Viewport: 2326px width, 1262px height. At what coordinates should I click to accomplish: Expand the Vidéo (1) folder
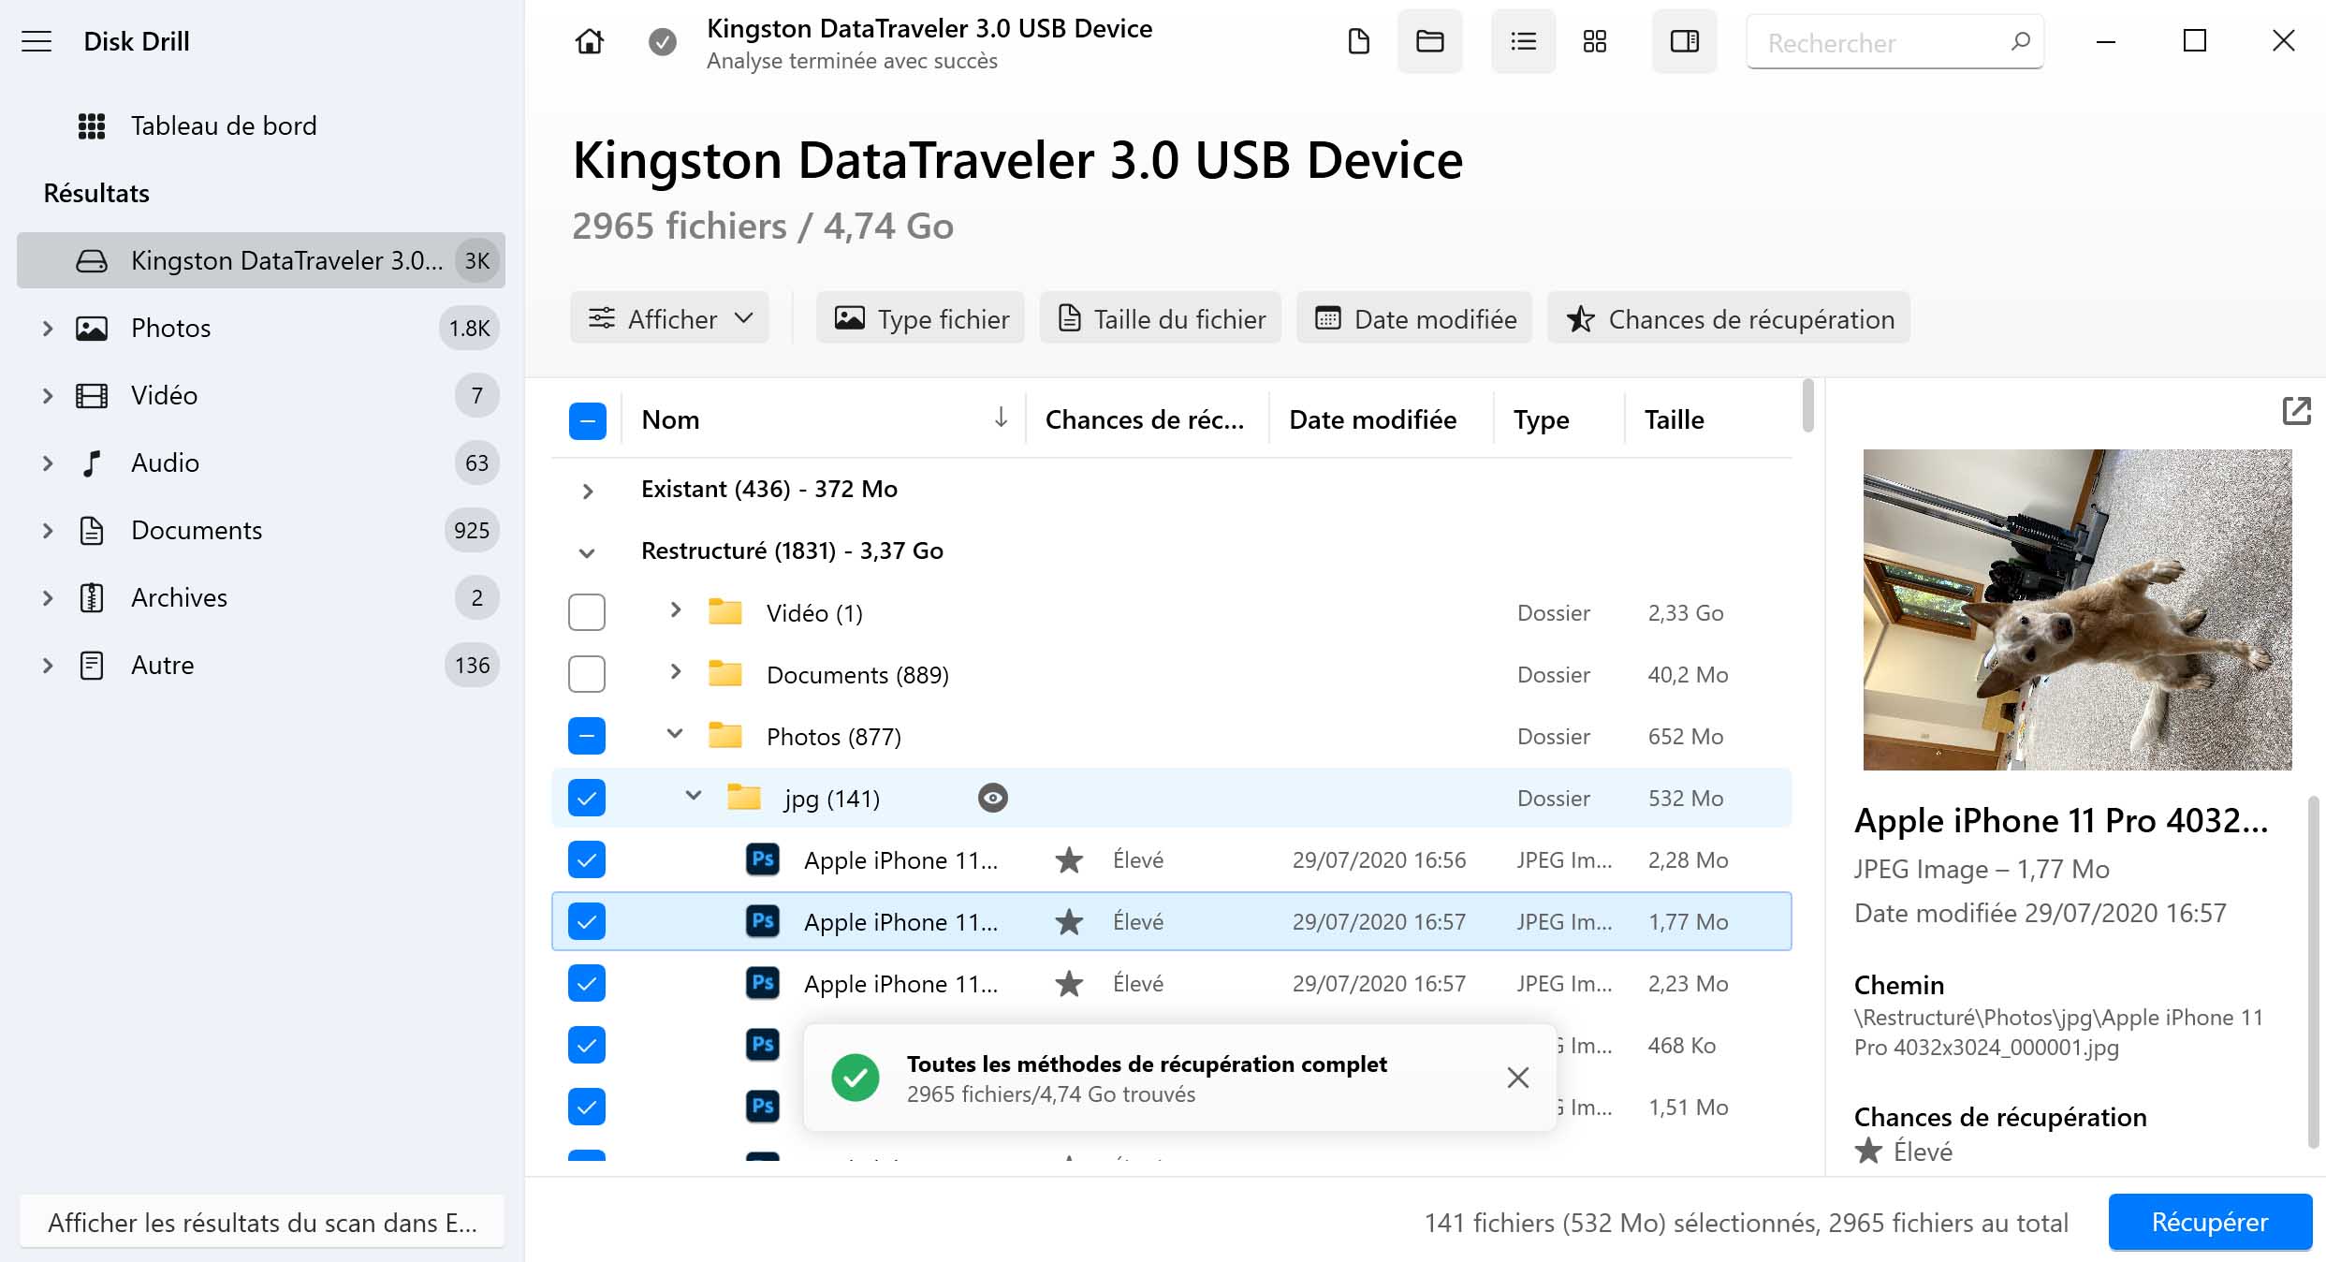[675, 610]
